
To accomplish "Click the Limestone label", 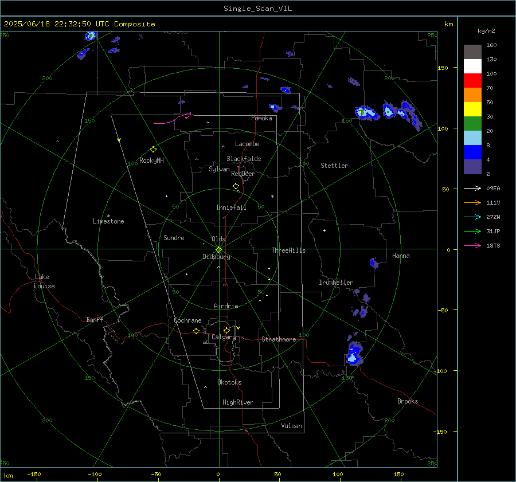I will (108, 221).
